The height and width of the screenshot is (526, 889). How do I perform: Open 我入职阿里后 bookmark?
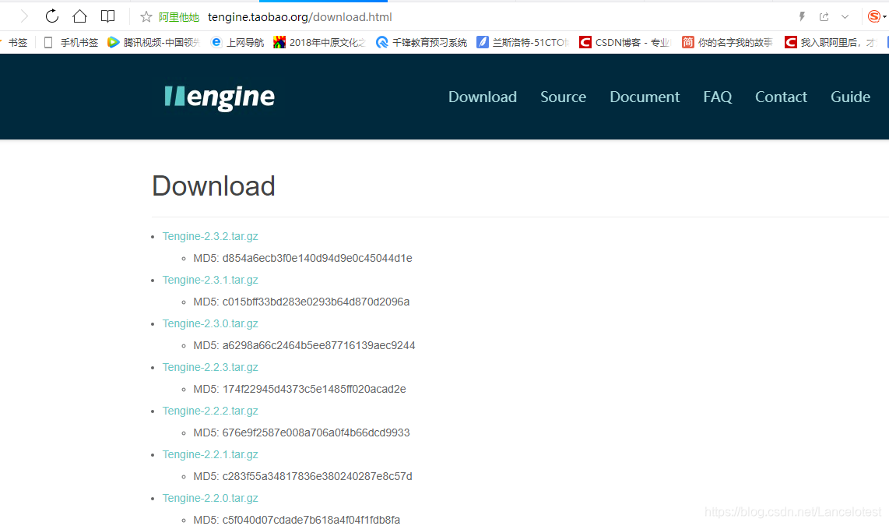(x=831, y=43)
